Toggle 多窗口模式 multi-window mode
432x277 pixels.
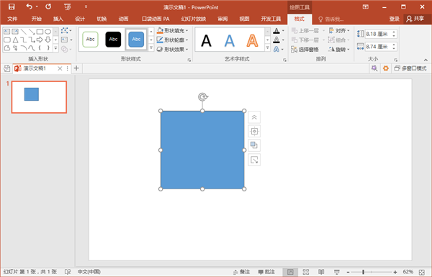[x=410, y=68]
